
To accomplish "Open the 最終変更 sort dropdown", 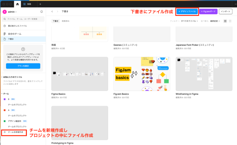I will click(x=215, y=21).
